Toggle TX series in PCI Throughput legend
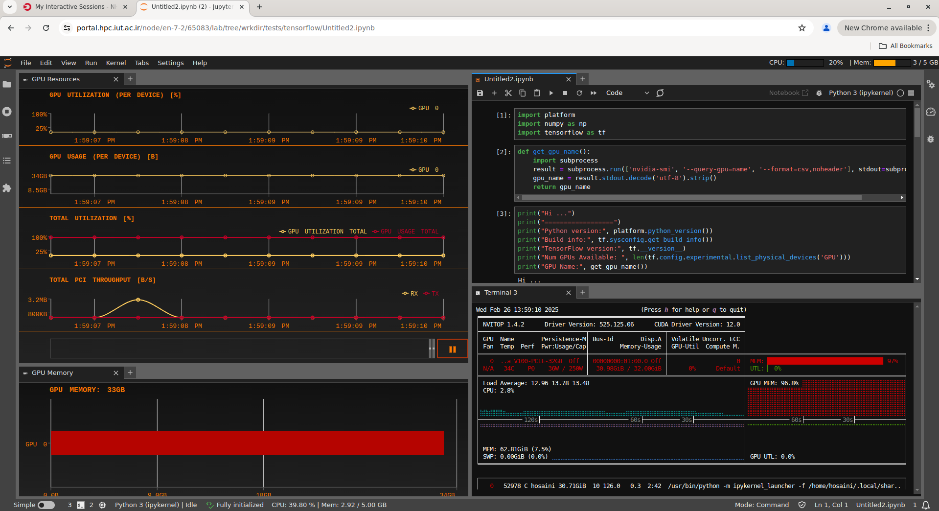 point(431,294)
